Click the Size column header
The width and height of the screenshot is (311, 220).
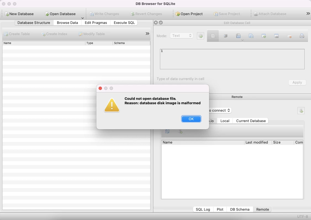tap(283, 142)
